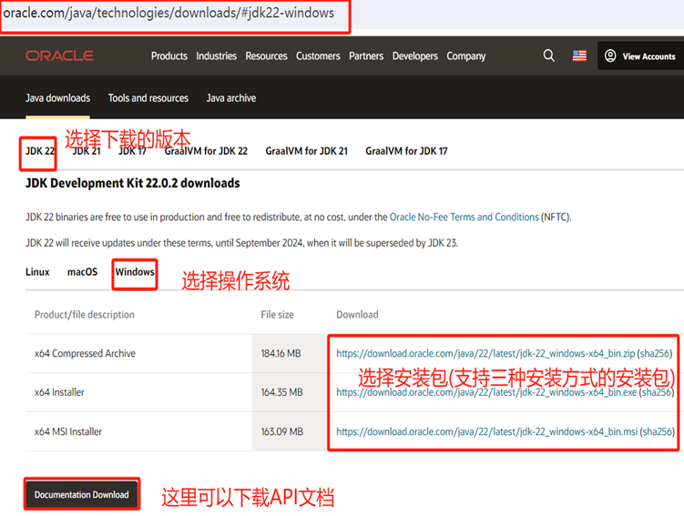Download the windows-x64_bin.exe installer link
Screen dimensions: 684x516
tap(486, 392)
